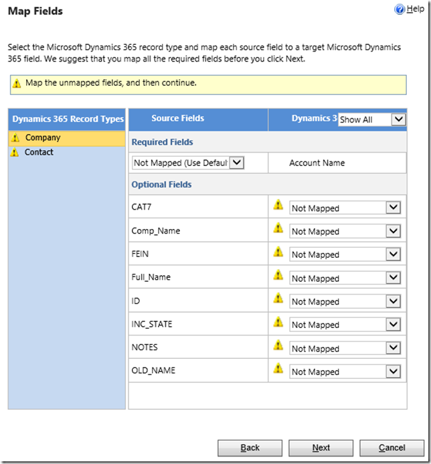The image size is (431, 464).
Task: Click the NOTES source field label
Action: 145,347
